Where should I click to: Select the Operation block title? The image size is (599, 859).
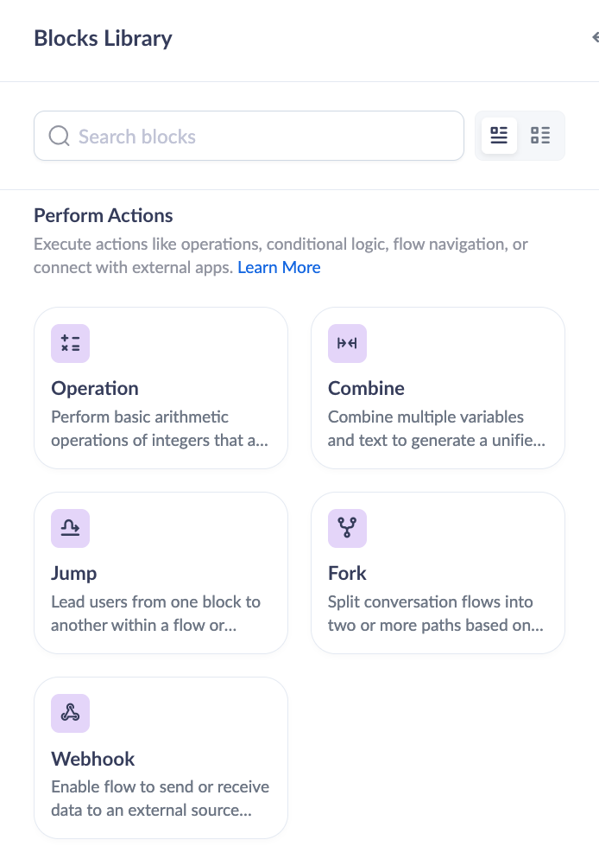[x=95, y=388]
